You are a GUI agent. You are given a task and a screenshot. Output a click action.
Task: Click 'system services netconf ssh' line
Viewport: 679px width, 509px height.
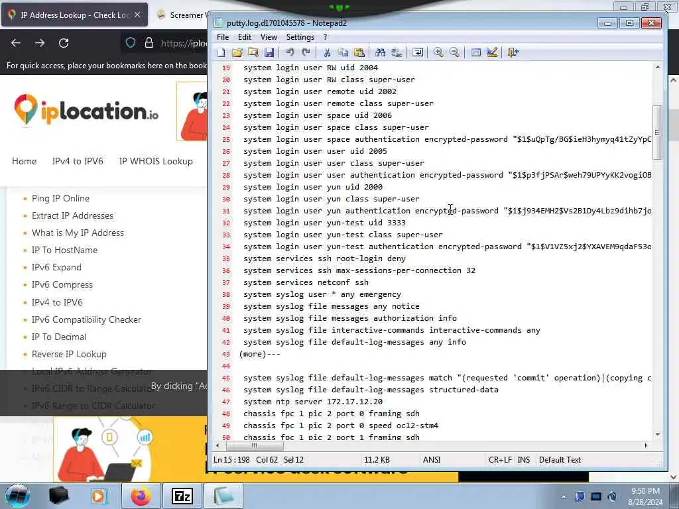[x=306, y=282]
